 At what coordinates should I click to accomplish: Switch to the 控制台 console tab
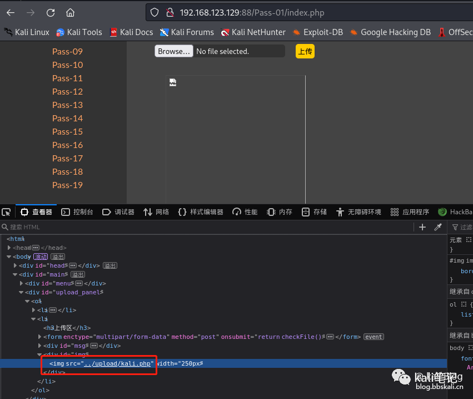[x=77, y=212]
